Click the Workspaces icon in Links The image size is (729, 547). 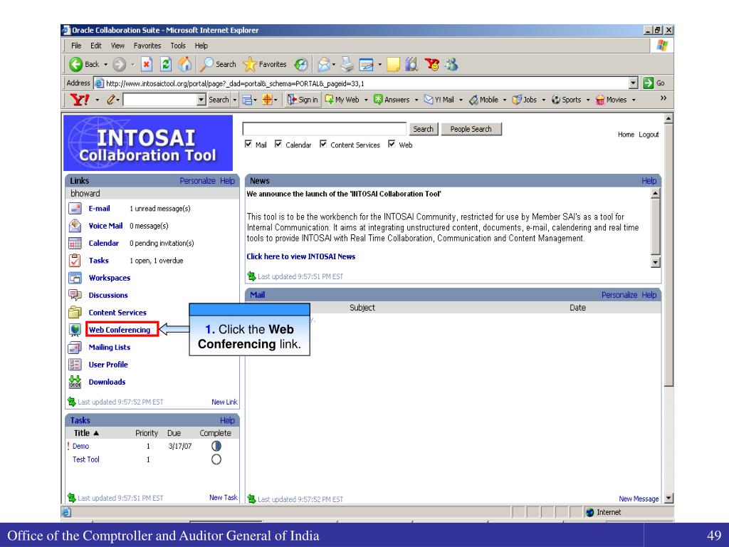pyautogui.click(x=75, y=278)
